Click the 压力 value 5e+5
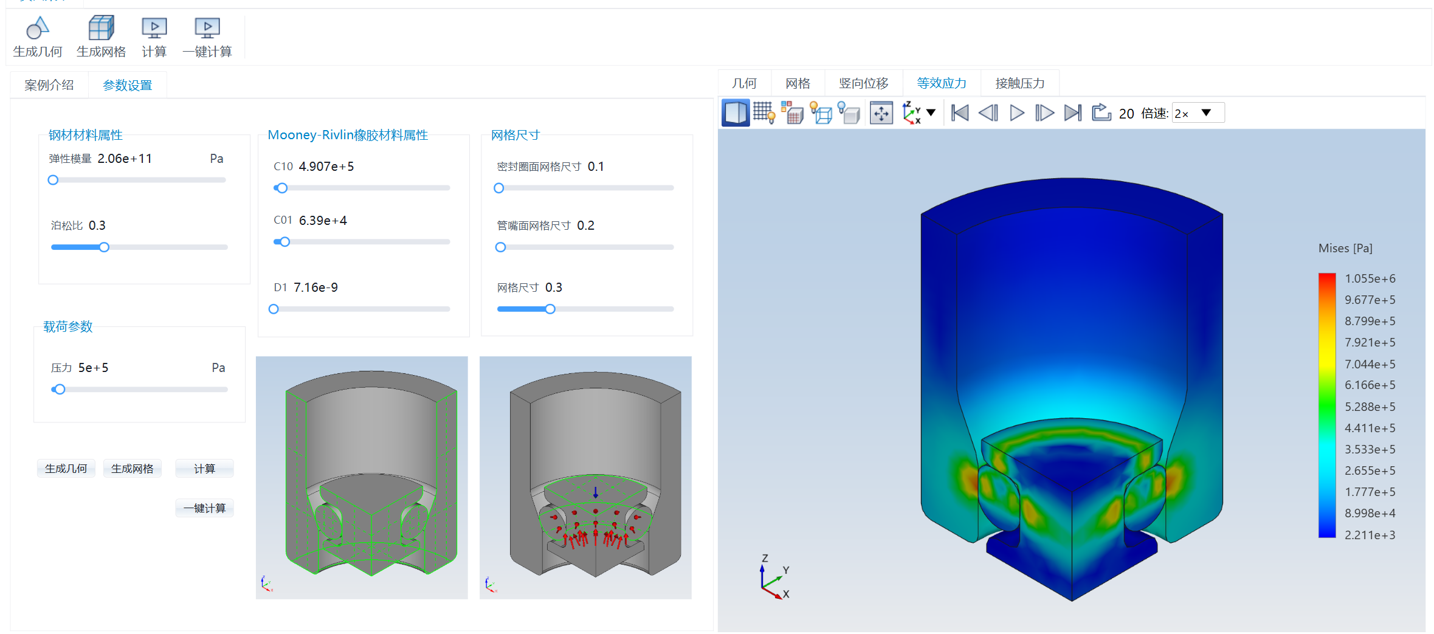This screenshot has height=634, width=1434. pyautogui.click(x=94, y=368)
